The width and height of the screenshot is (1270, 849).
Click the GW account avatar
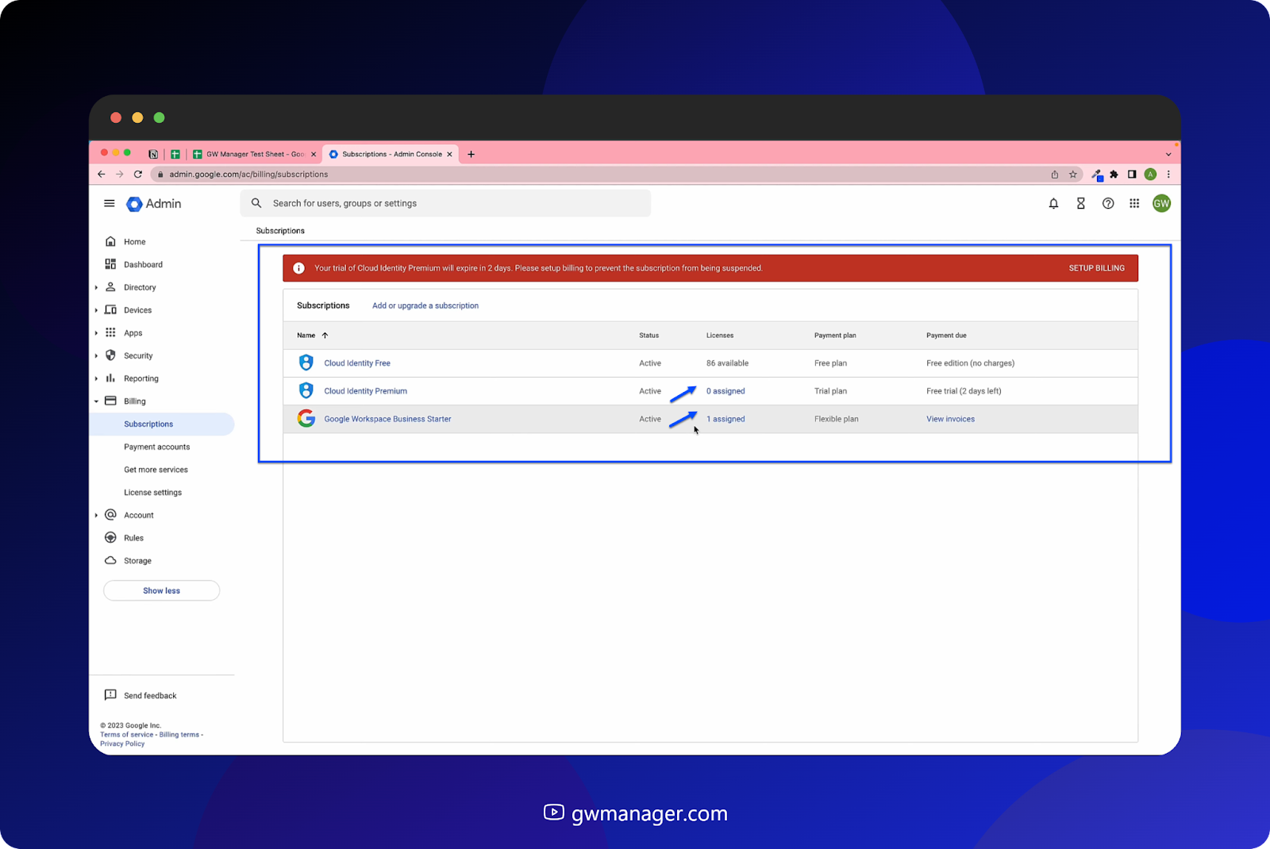coord(1161,203)
